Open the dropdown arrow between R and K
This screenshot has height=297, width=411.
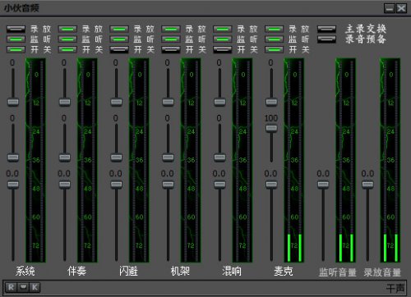23,287
